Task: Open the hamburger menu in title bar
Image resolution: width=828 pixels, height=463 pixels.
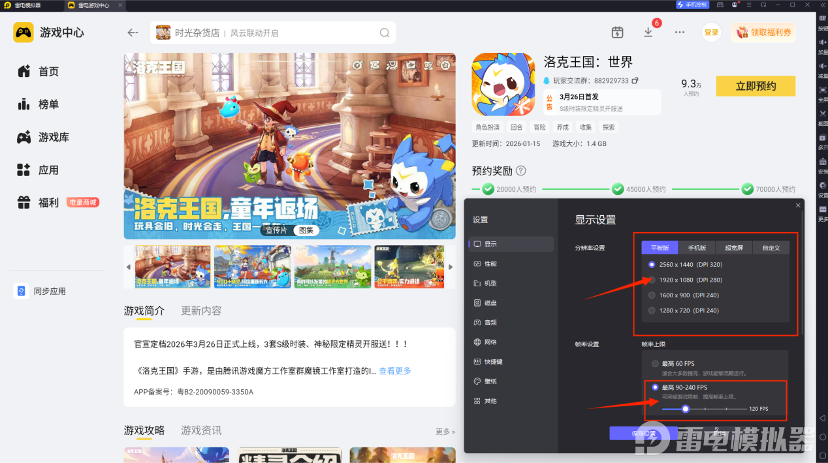Action: [749, 5]
